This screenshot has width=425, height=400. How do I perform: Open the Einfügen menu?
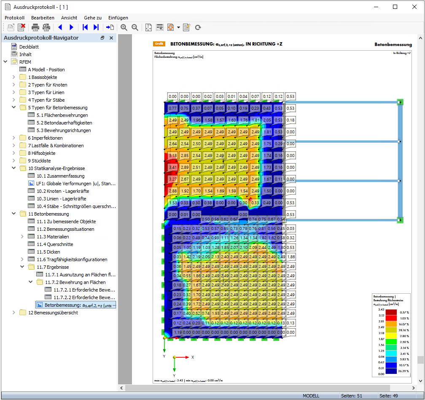pyautogui.click(x=118, y=18)
